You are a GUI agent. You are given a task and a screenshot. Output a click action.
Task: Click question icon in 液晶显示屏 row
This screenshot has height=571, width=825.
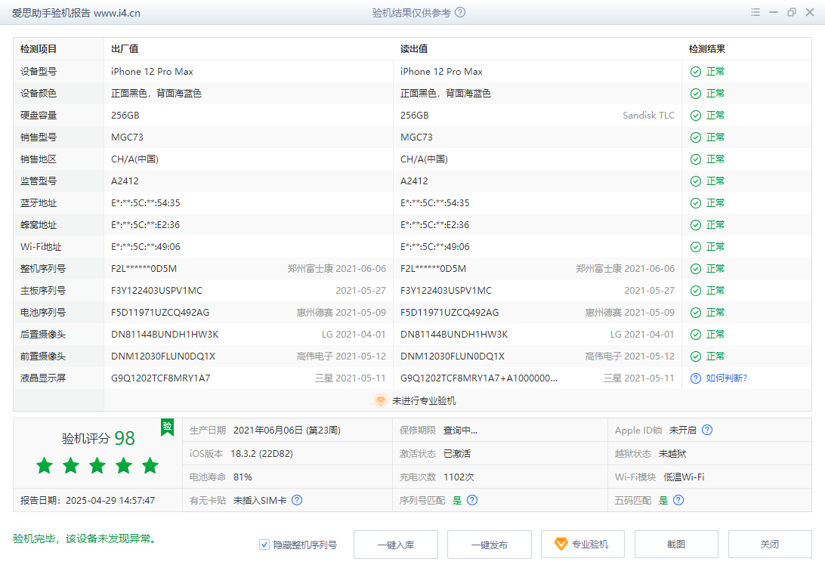696,378
